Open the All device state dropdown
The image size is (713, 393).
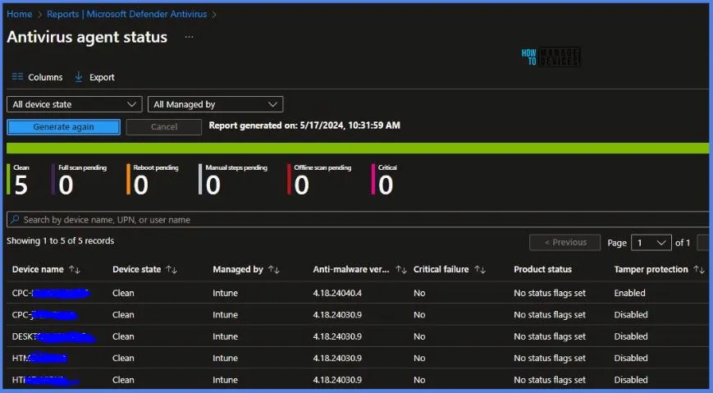[x=74, y=104]
